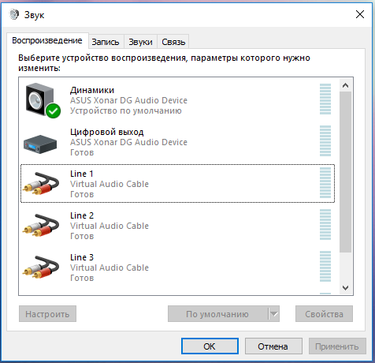Click the Настроить button

coord(47,313)
